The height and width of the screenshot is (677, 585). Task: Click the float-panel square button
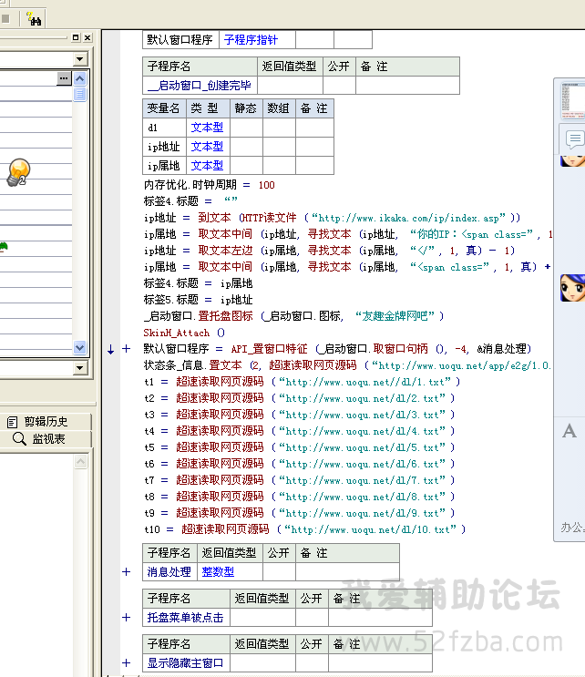(x=76, y=37)
